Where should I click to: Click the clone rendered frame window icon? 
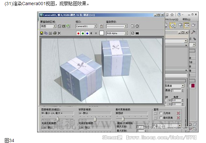[50, 33]
